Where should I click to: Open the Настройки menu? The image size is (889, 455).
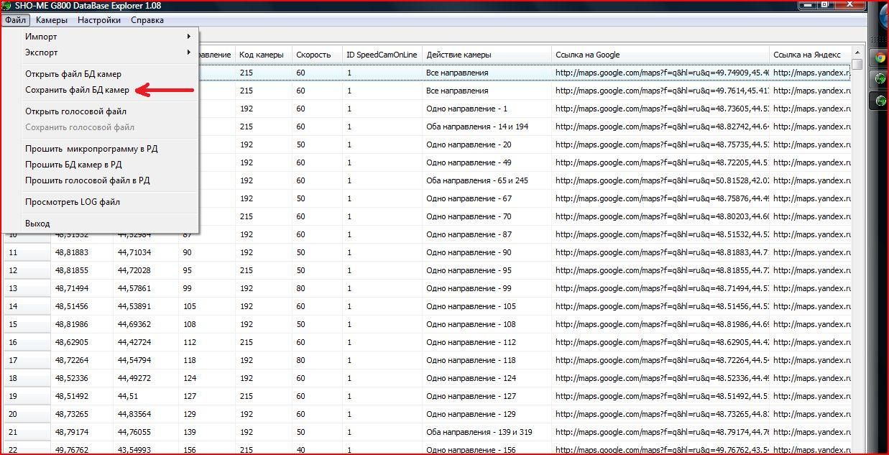coord(99,20)
